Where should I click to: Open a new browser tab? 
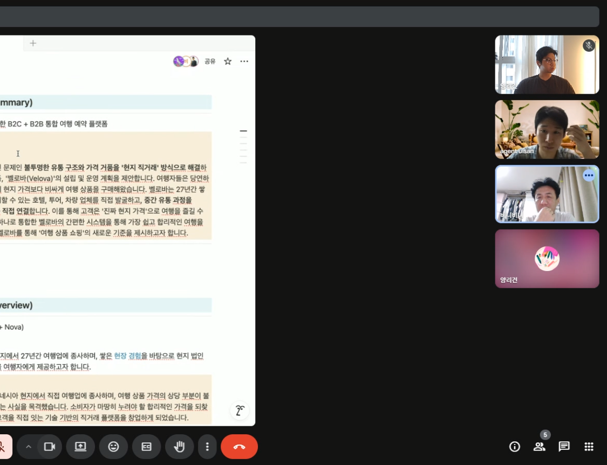pyautogui.click(x=33, y=43)
